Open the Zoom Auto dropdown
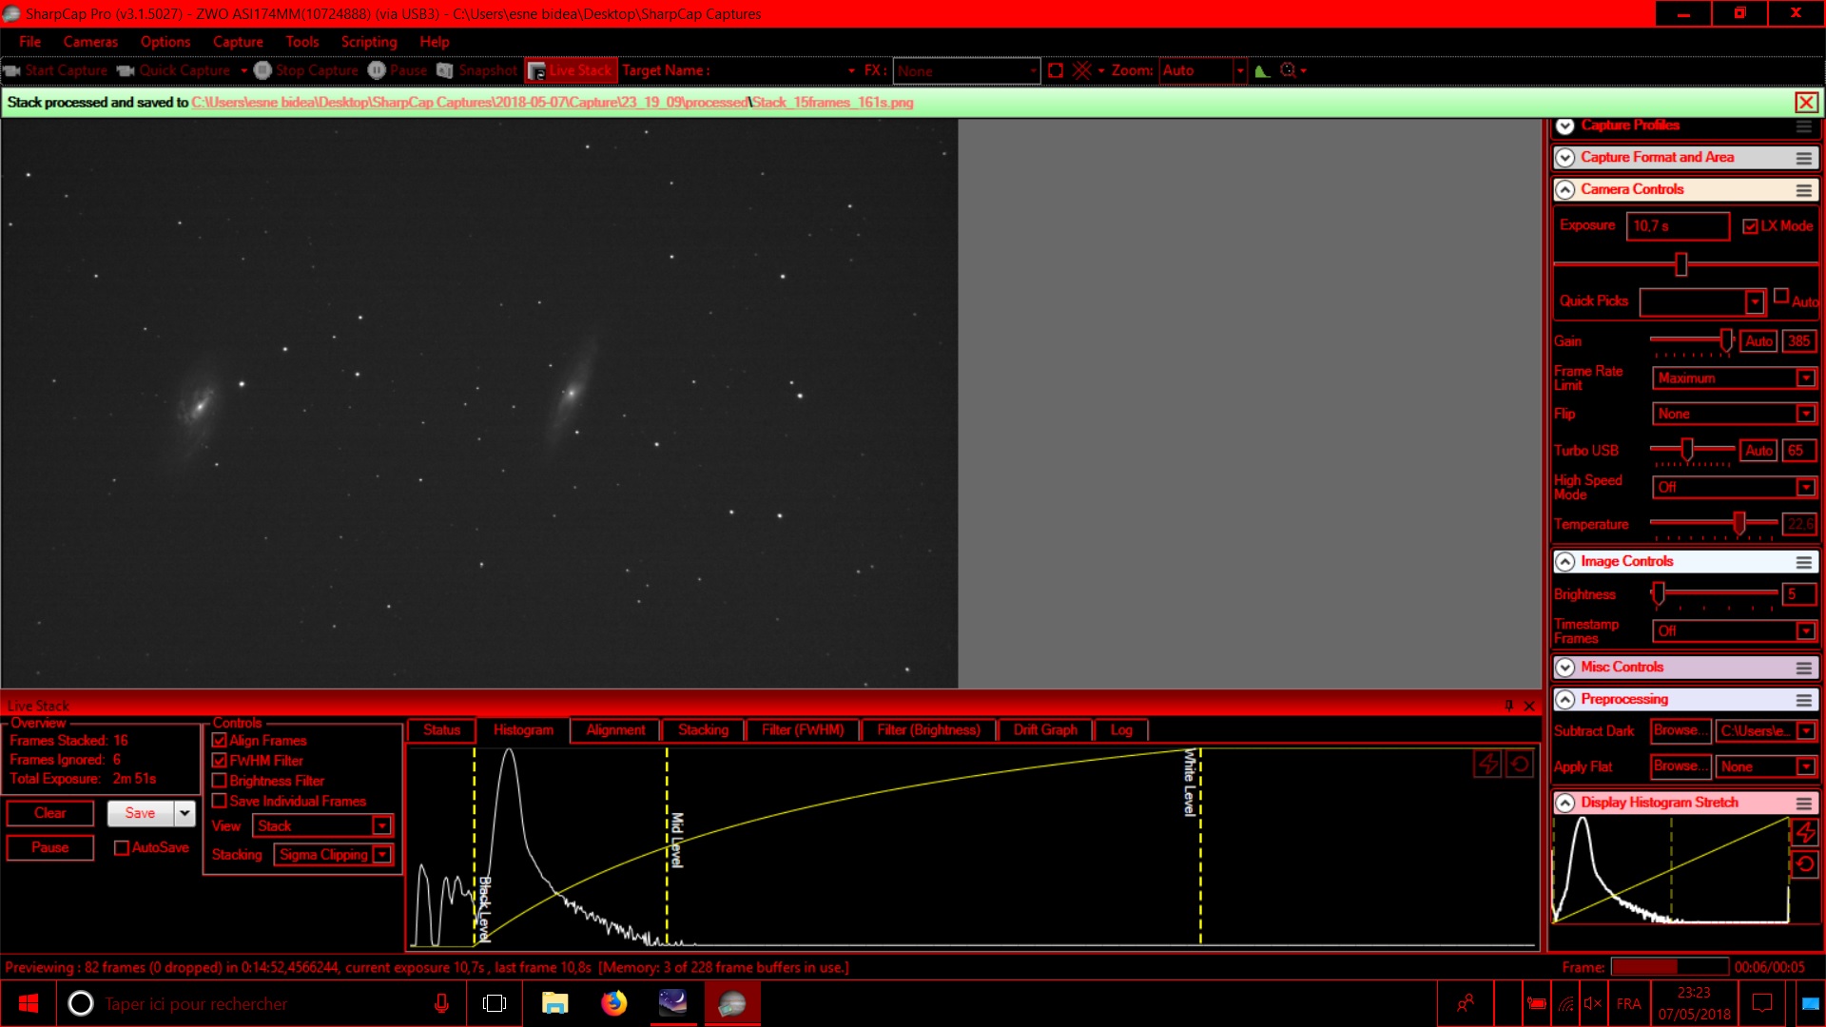This screenshot has width=1826, height=1027. (x=1239, y=70)
